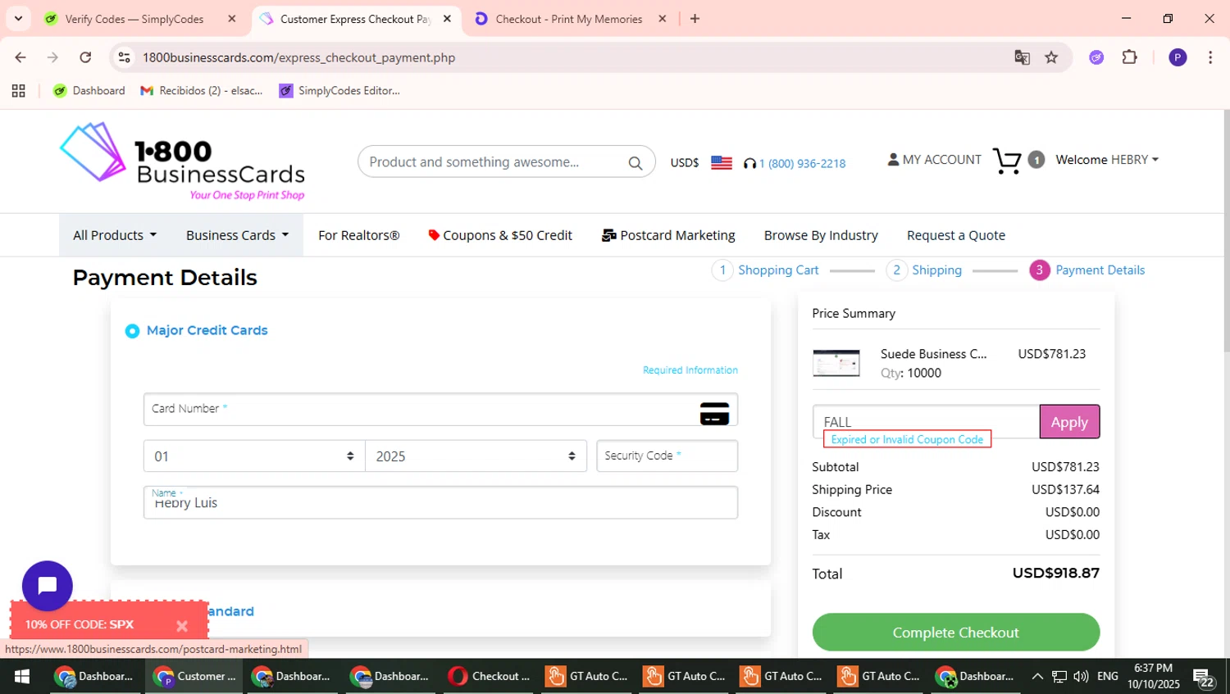Go to Postcard Marketing
Screen dimensions: 1230x694
pos(668,235)
